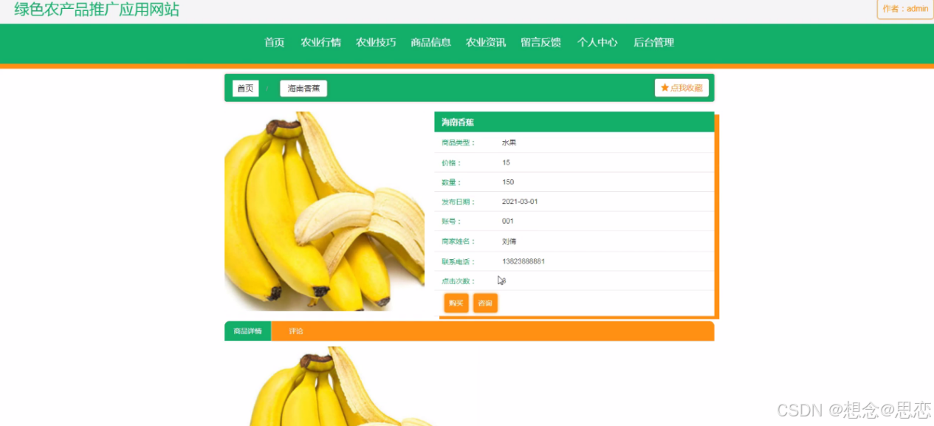Click the orange 购买 button

[456, 303]
